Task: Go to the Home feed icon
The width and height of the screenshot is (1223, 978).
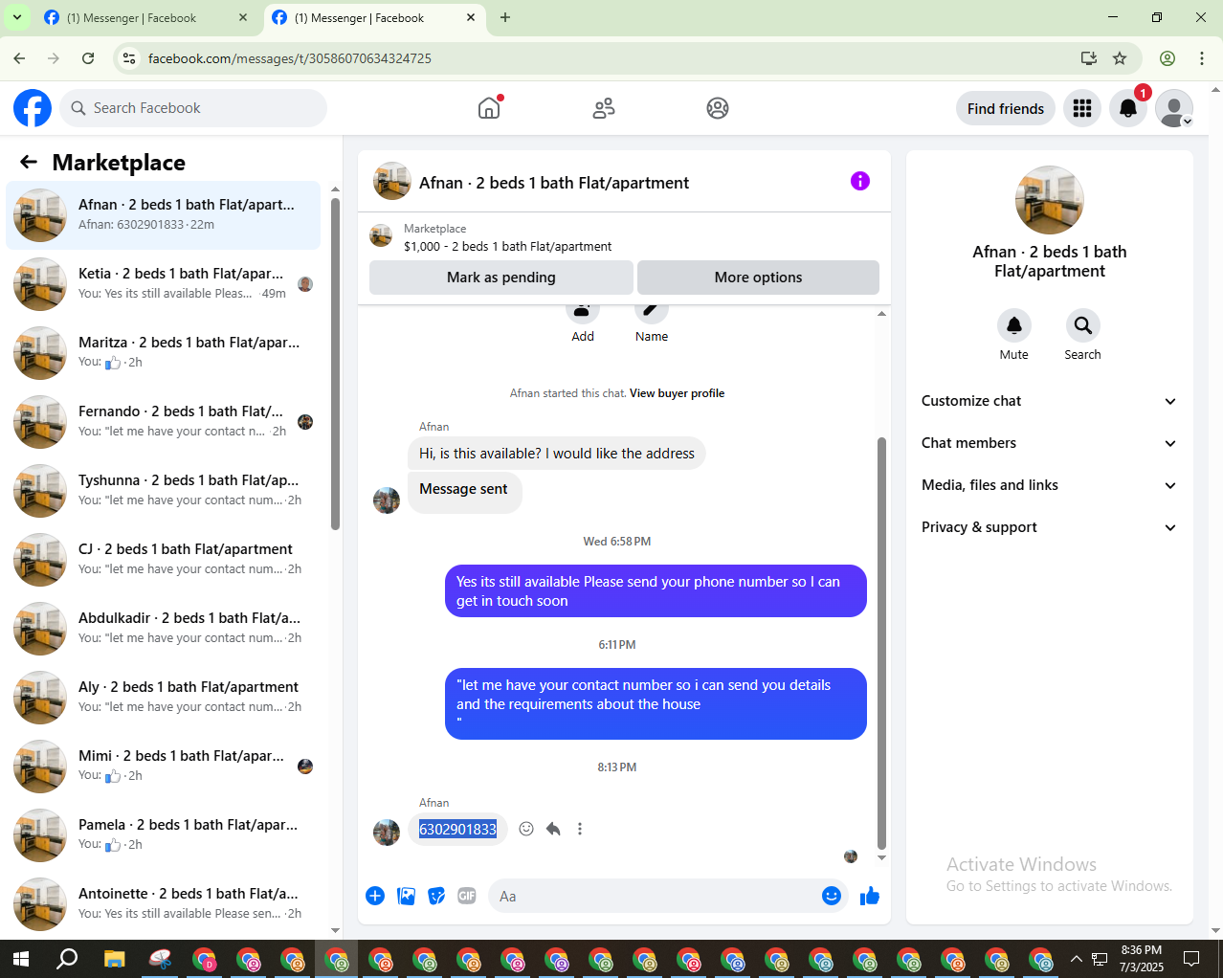Action: [489, 108]
